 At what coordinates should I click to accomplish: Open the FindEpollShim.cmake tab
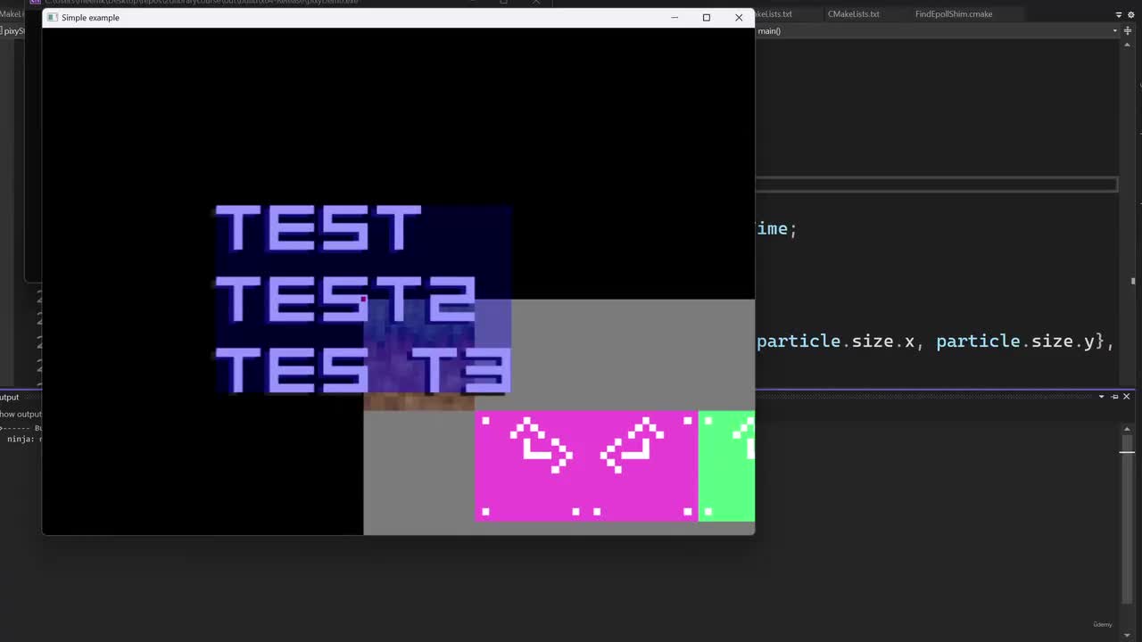point(953,14)
